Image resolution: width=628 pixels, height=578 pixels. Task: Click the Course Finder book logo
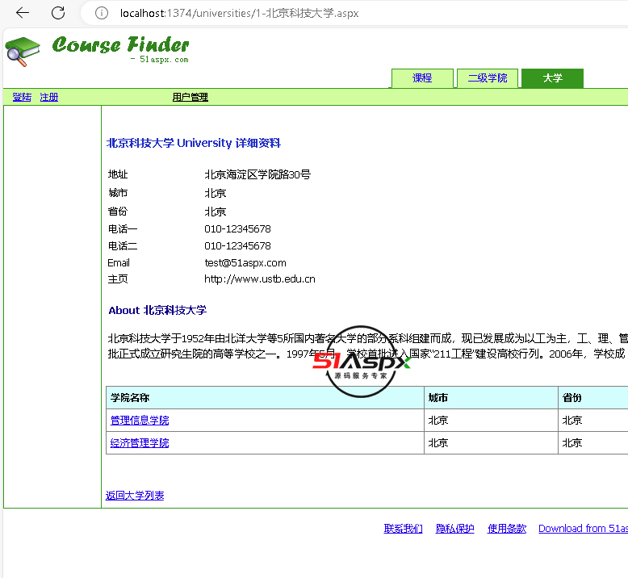tap(23, 52)
